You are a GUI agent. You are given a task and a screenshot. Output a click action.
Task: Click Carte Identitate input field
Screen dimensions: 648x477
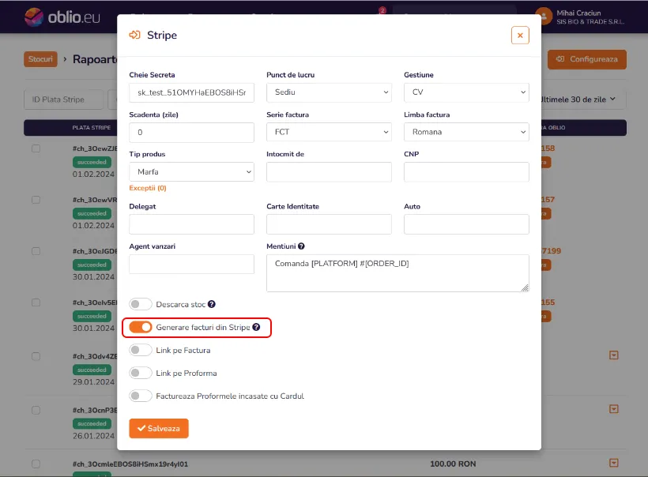329,224
